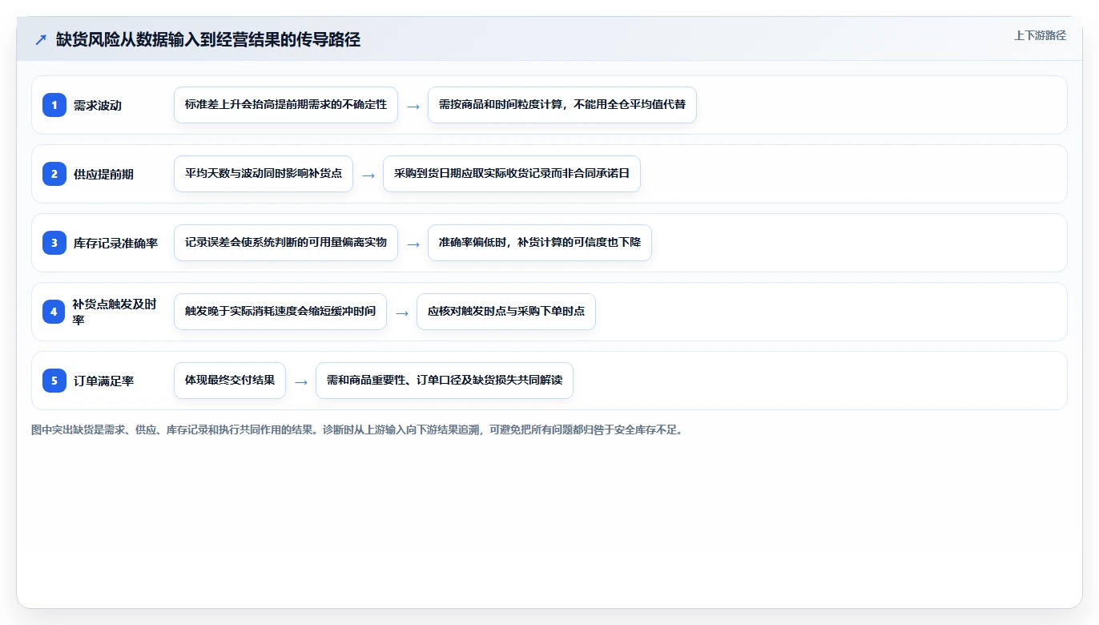Click the 需求波动 row label
Image resolution: width=1099 pixels, height=625 pixels.
click(x=98, y=106)
